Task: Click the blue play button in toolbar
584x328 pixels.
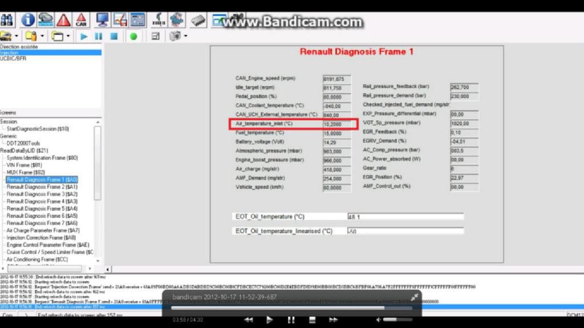Action: pos(84,37)
